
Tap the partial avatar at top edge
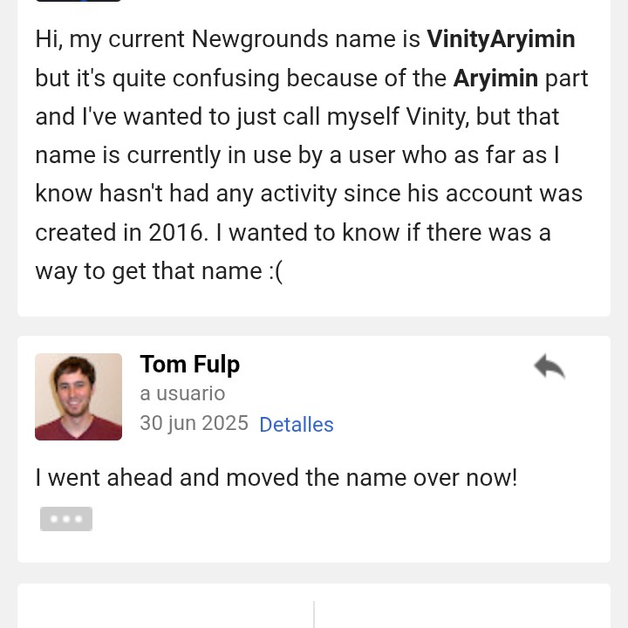click(x=78, y=2)
